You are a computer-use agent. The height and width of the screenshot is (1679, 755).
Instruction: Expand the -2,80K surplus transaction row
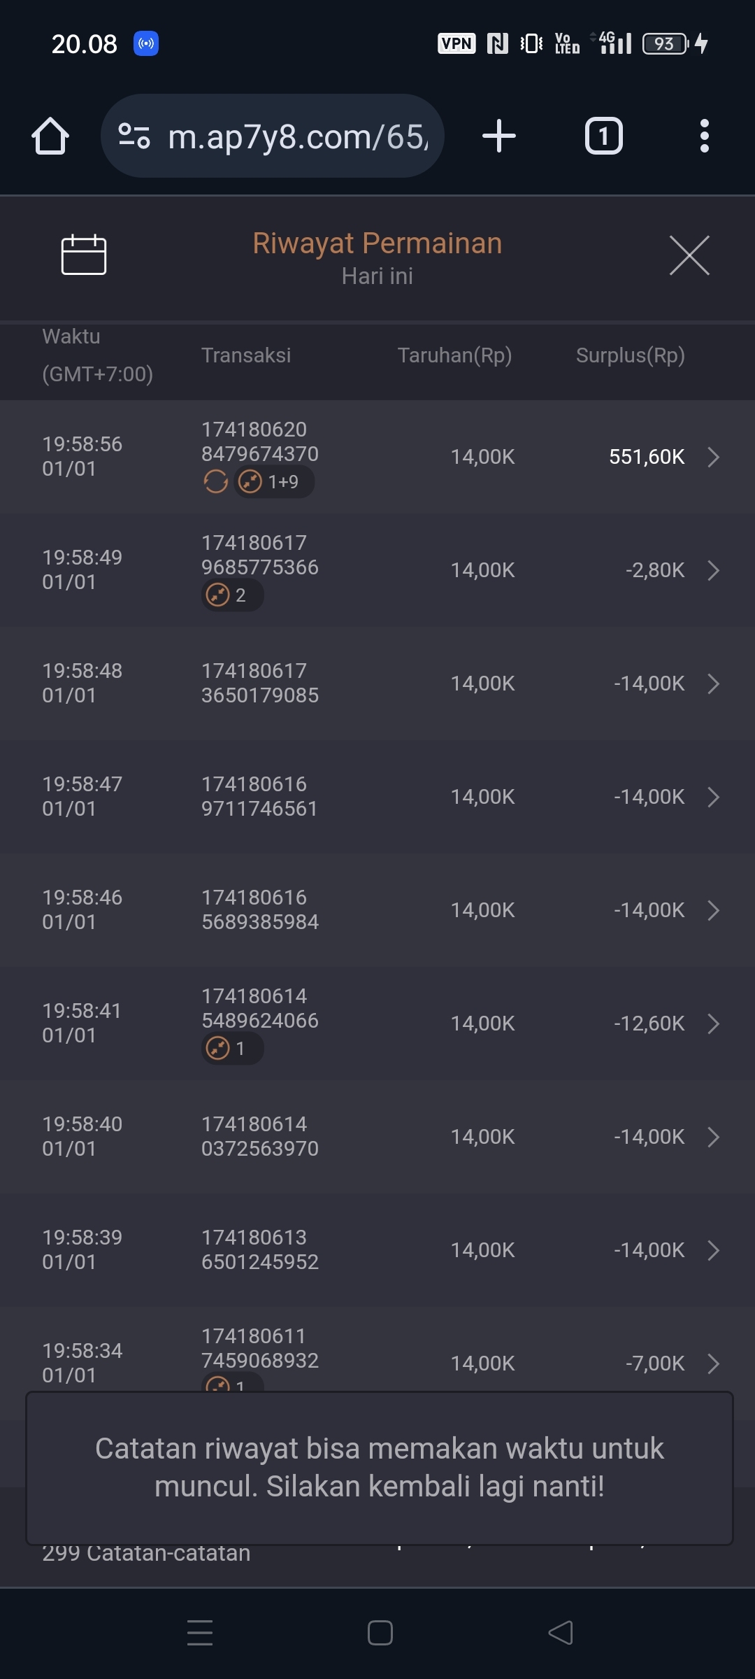coord(713,570)
